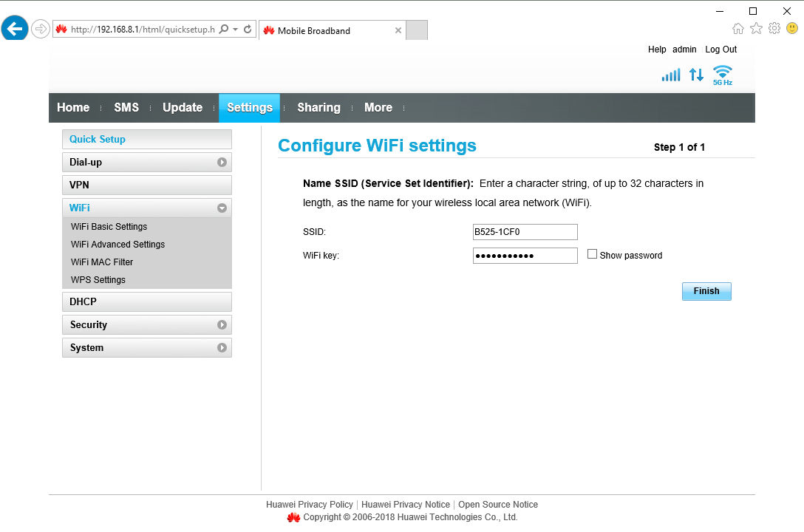
Task: Click the browser favorites star icon
Action: 756,28
